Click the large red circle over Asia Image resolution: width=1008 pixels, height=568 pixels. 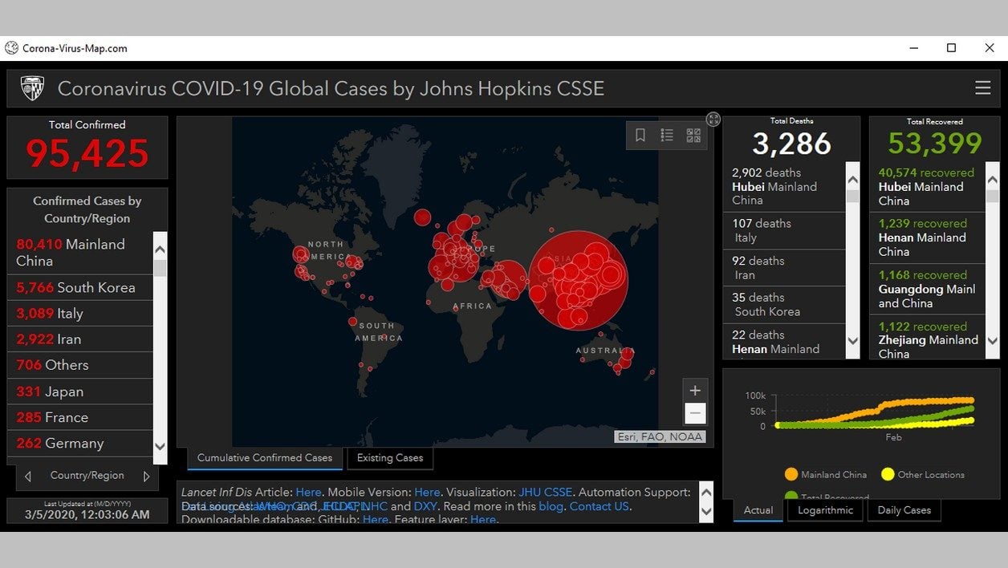(579, 281)
